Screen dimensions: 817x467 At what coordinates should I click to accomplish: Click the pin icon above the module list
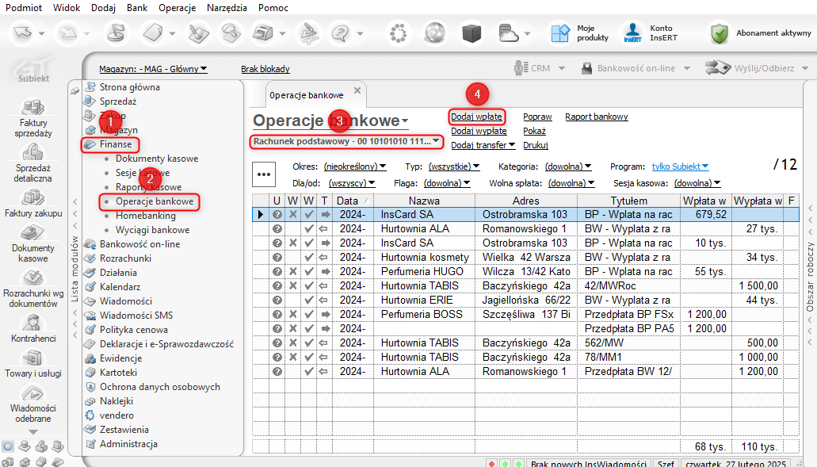coord(75,91)
